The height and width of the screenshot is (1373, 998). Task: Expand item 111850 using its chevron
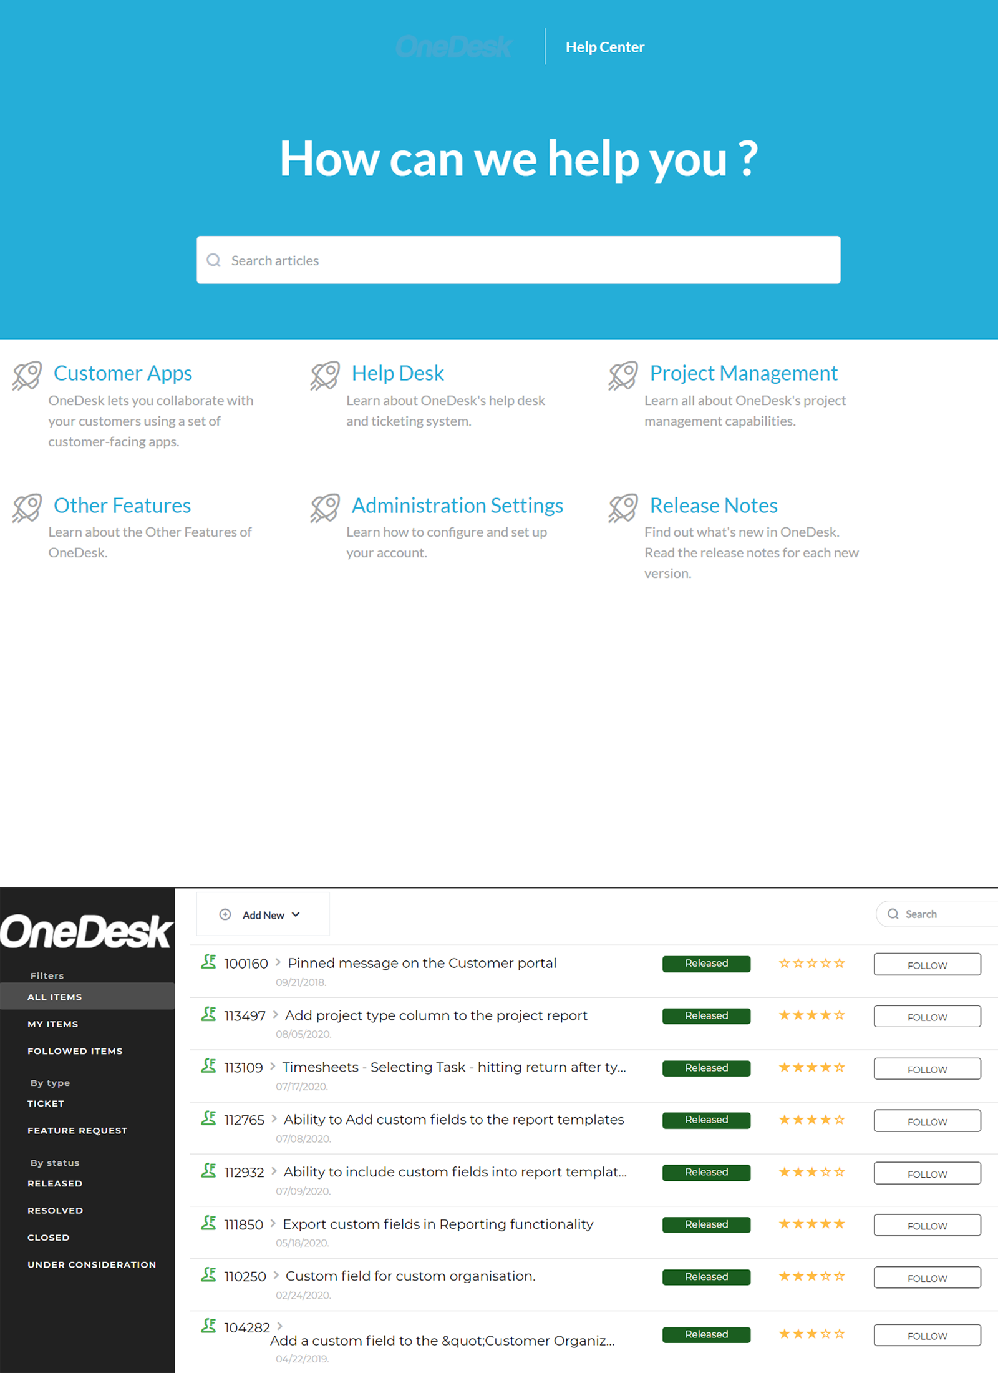[273, 1224]
